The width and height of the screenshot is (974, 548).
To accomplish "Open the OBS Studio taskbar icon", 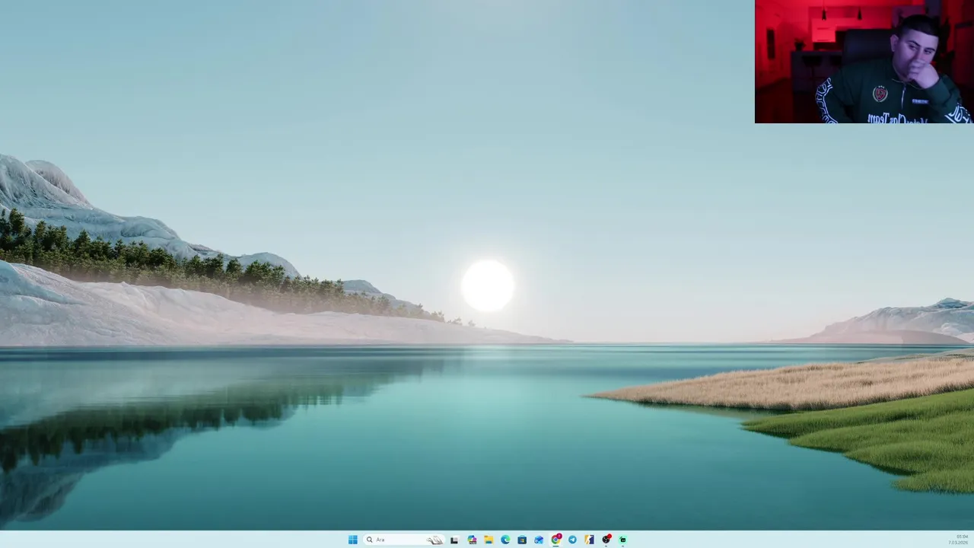I will click(606, 540).
